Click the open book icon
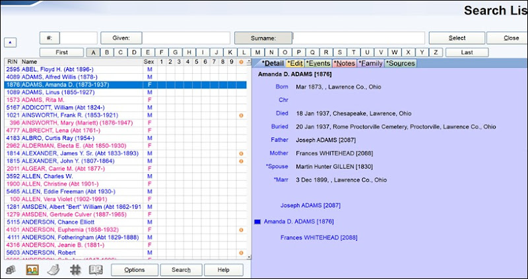This screenshot has width=528, height=279. (x=96, y=270)
